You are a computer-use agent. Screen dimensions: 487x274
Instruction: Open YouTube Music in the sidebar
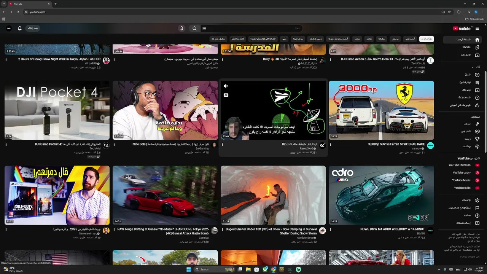[x=463, y=180]
